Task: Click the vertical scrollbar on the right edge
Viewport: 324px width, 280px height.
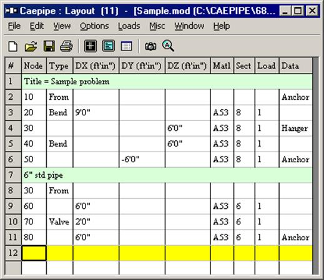Action: 316,167
